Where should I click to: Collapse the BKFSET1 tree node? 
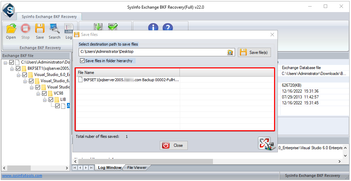point(12,69)
